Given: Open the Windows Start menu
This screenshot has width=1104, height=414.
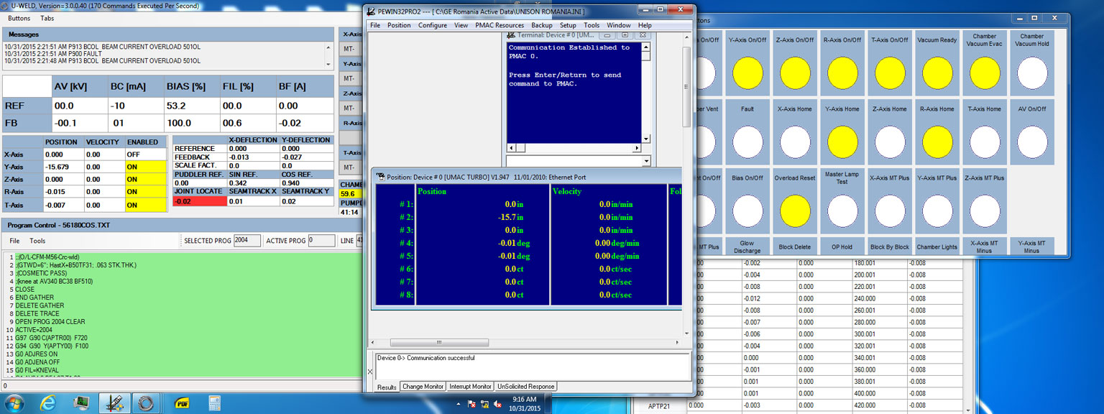Looking at the screenshot, I should click(14, 402).
